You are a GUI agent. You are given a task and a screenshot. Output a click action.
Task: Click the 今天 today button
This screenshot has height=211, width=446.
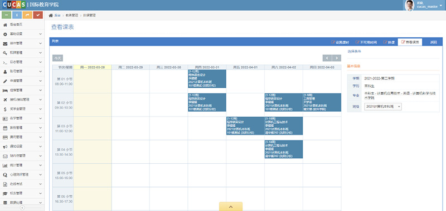(58, 58)
